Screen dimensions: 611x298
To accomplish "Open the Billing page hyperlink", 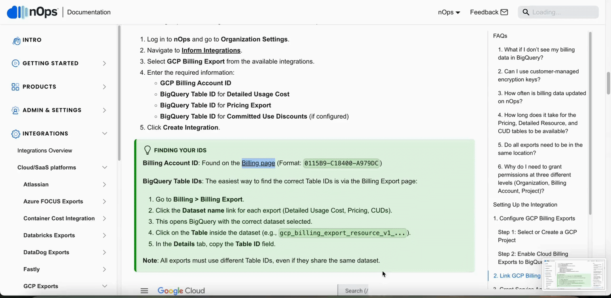I will tap(258, 163).
